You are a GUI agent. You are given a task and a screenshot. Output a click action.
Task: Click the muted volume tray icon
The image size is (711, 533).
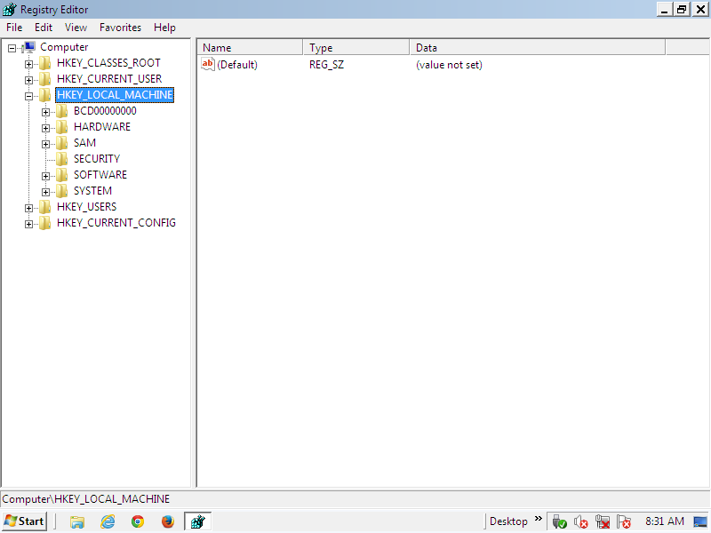581,521
